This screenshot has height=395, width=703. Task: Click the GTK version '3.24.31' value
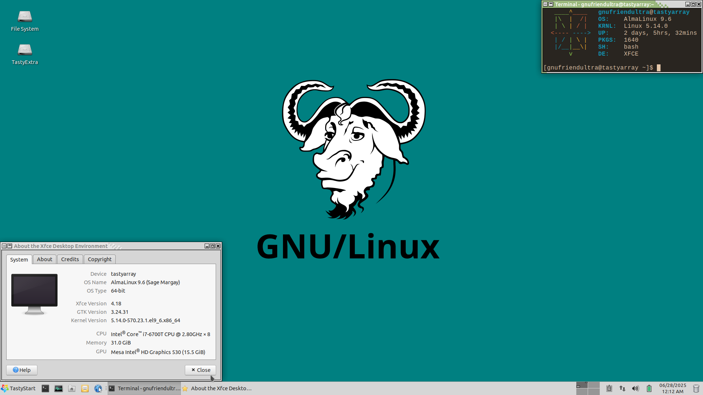[120, 312]
